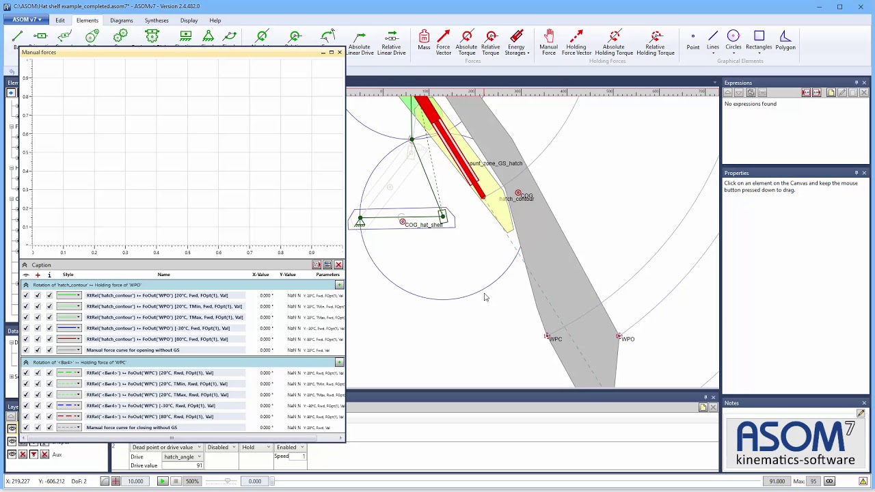Select the Lines graphical element tool

tap(712, 40)
